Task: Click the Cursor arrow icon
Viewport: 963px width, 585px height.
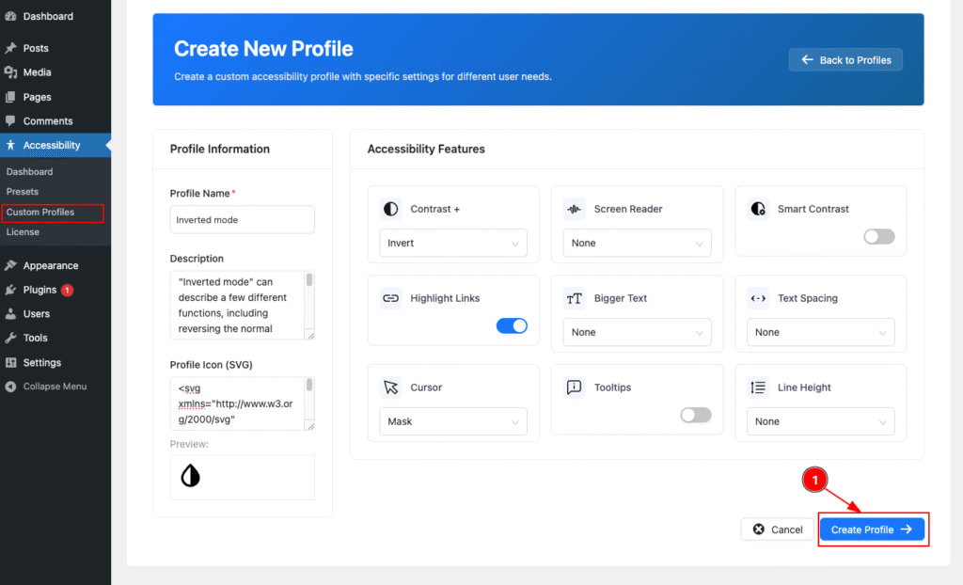Action: 389,387
